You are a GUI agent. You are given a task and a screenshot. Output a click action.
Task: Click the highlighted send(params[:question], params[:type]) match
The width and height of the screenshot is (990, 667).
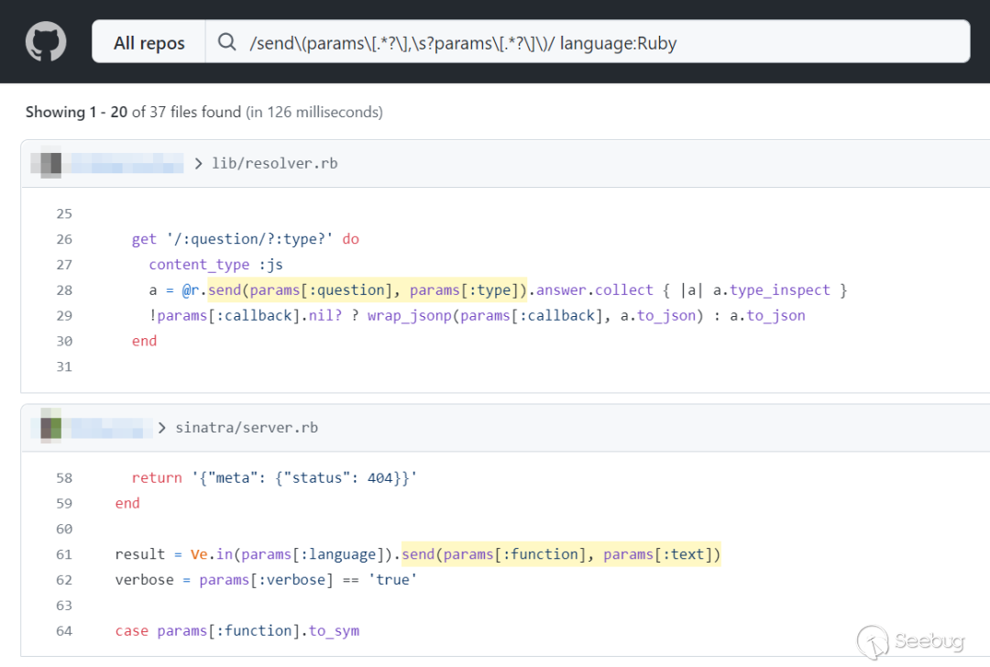click(x=368, y=290)
